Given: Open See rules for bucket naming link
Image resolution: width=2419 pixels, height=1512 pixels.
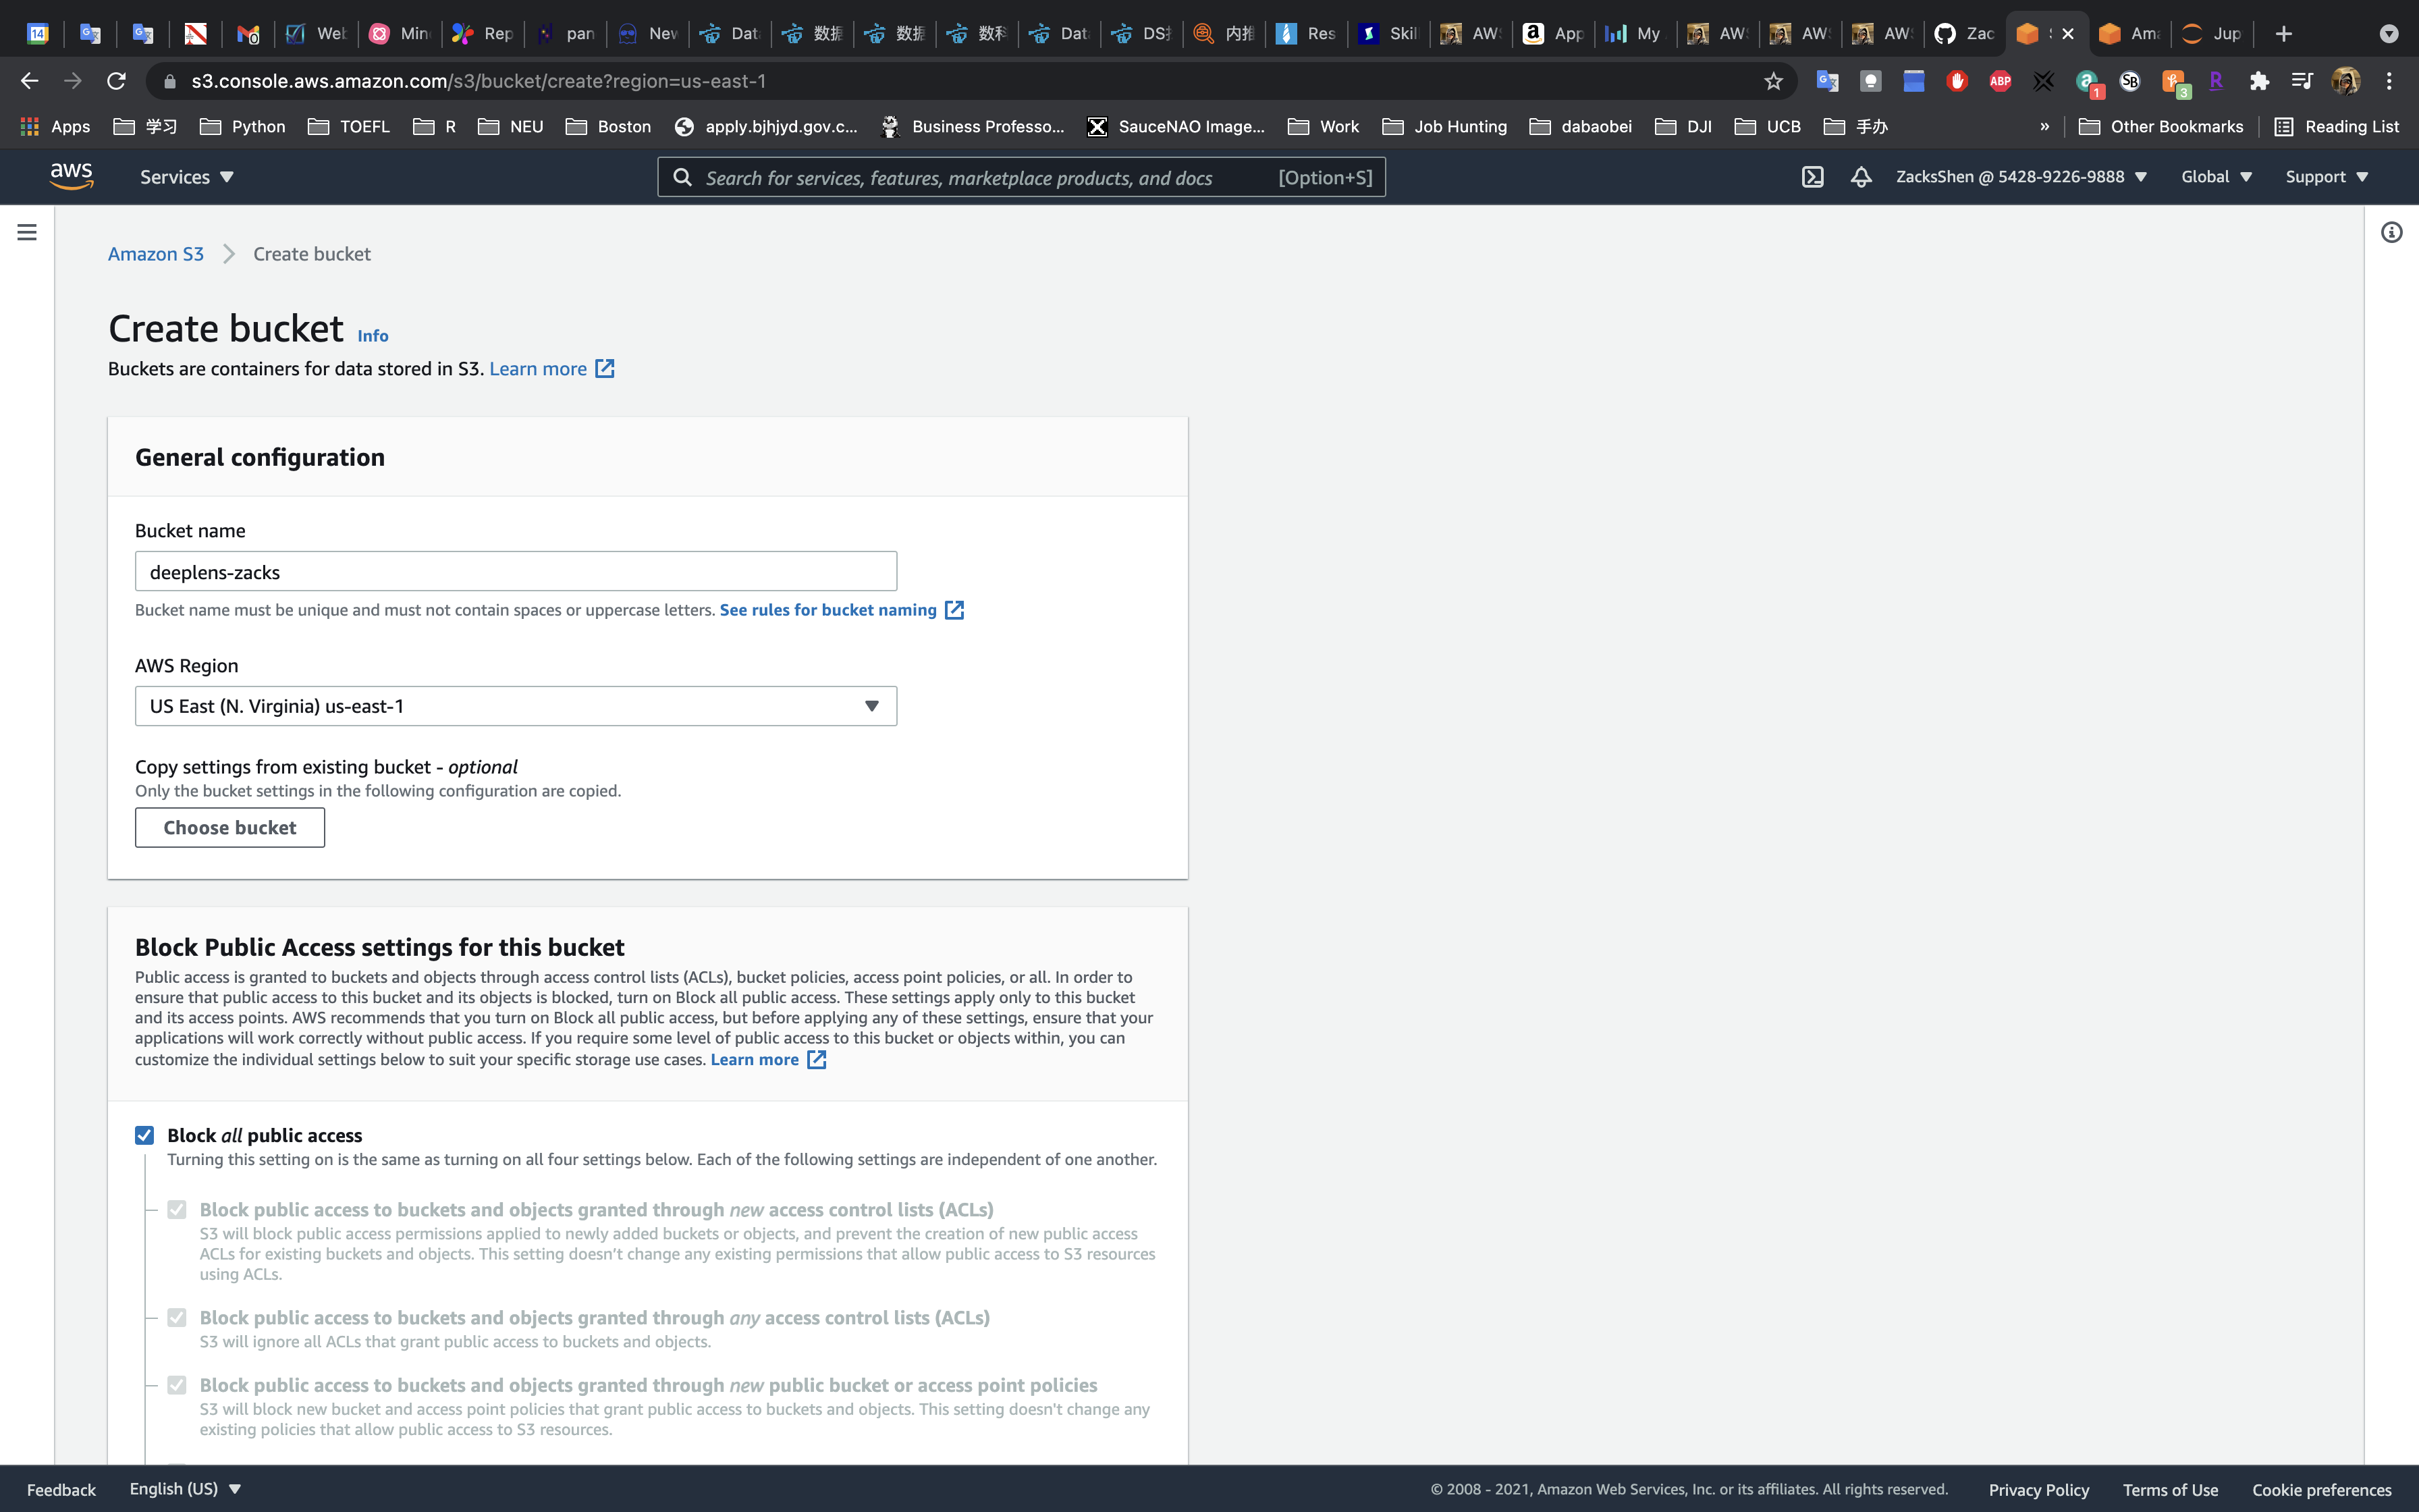Looking at the screenshot, I should click(x=829, y=610).
